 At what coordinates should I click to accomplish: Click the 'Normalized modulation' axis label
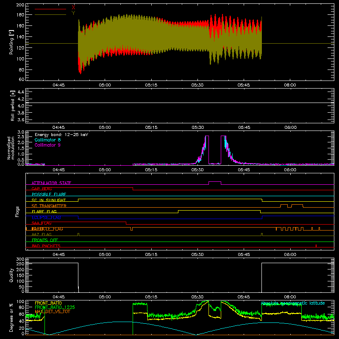pyautogui.click(x=10, y=148)
